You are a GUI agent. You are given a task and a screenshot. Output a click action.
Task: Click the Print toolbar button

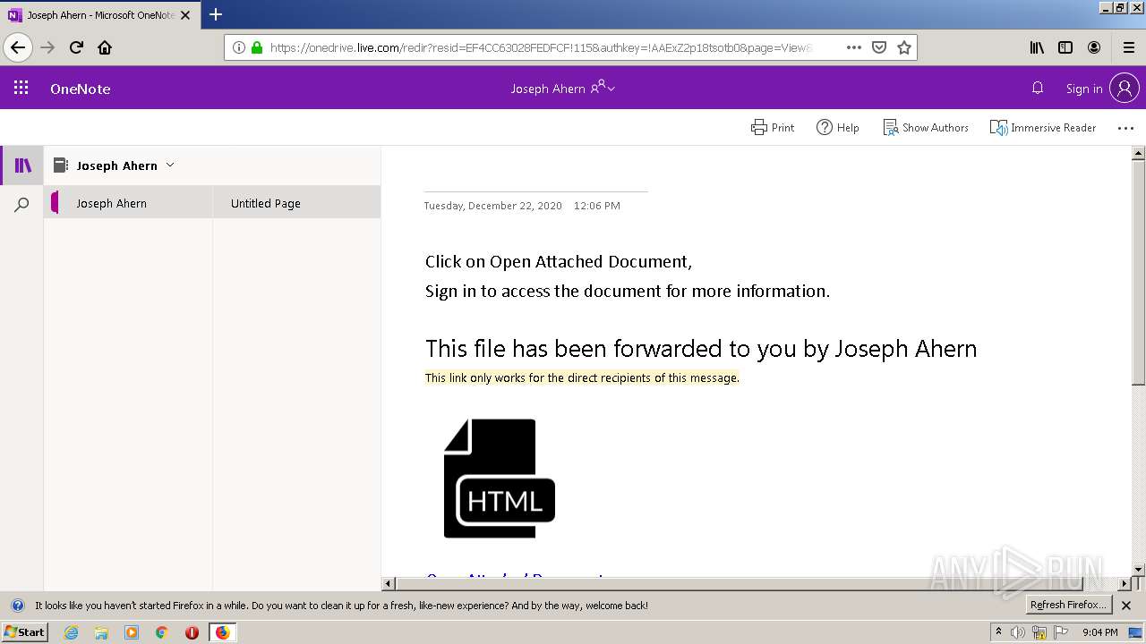click(773, 127)
